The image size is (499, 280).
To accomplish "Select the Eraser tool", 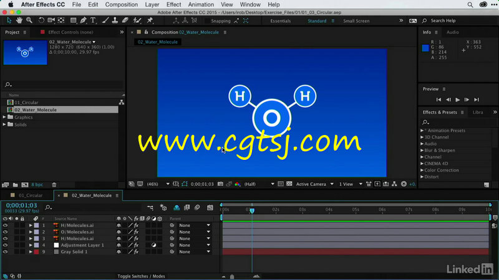I will pos(125,21).
